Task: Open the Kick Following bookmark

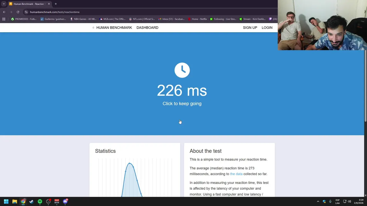Action: pyautogui.click(x=223, y=19)
